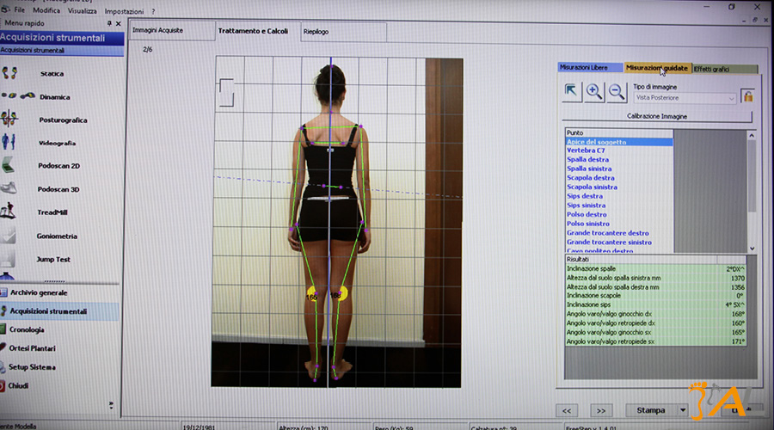
Task: Open the Stampa dropdown arrow
Action: (x=683, y=410)
